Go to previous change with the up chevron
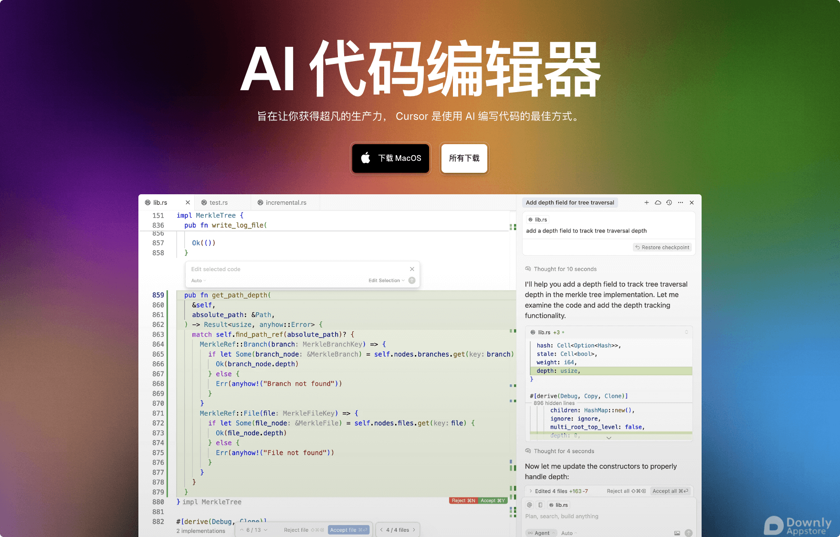840x537 pixels. point(242,530)
